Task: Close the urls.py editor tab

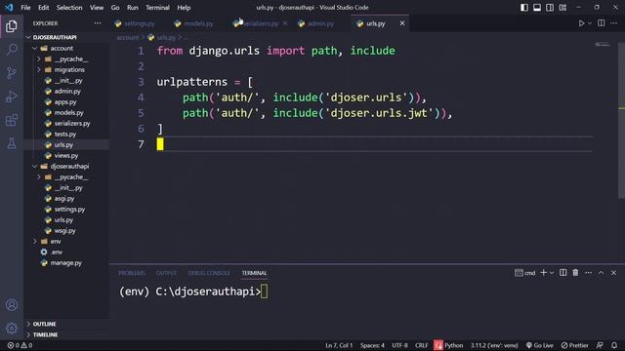Action: pyautogui.click(x=402, y=23)
